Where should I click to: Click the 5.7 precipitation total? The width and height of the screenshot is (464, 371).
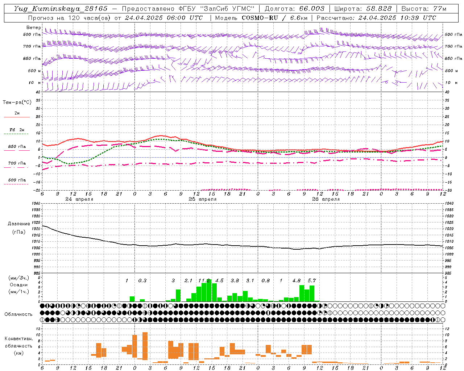[x=312, y=280]
